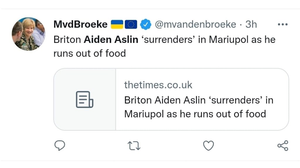Click 'runs out of food' in card headline
The width and height of the screenshot is (300, 168).
229,113
